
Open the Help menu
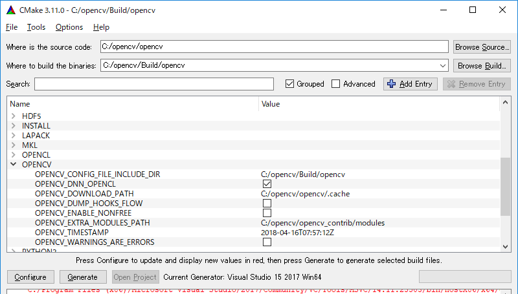pos(101,27)
